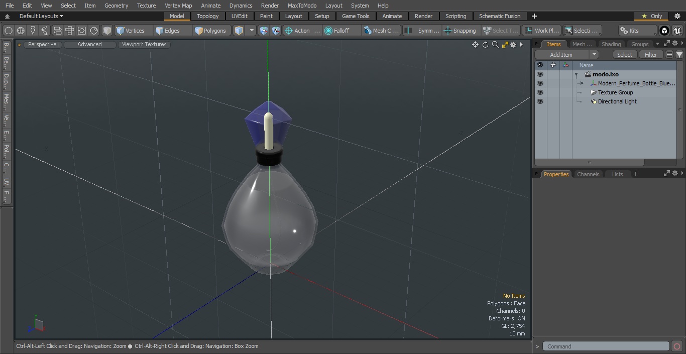Switch to the Paint layout tab

[267, 16]
